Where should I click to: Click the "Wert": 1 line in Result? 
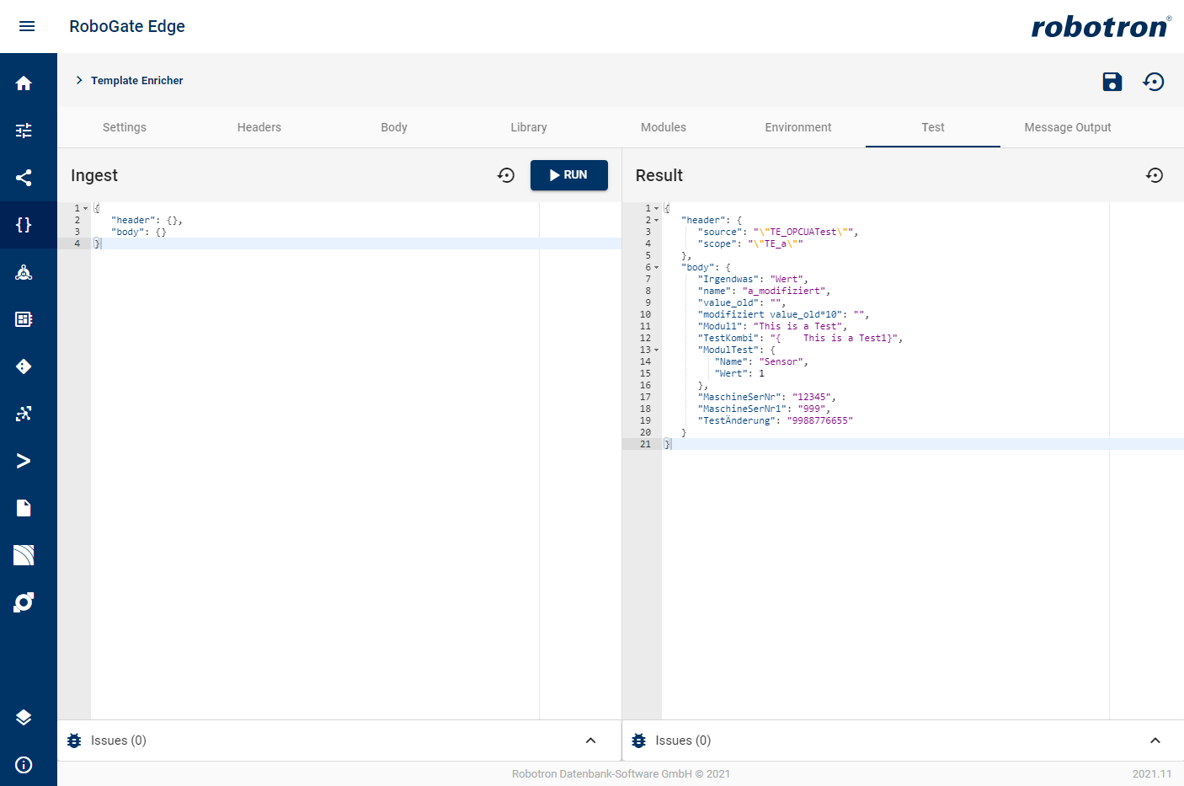739,373
